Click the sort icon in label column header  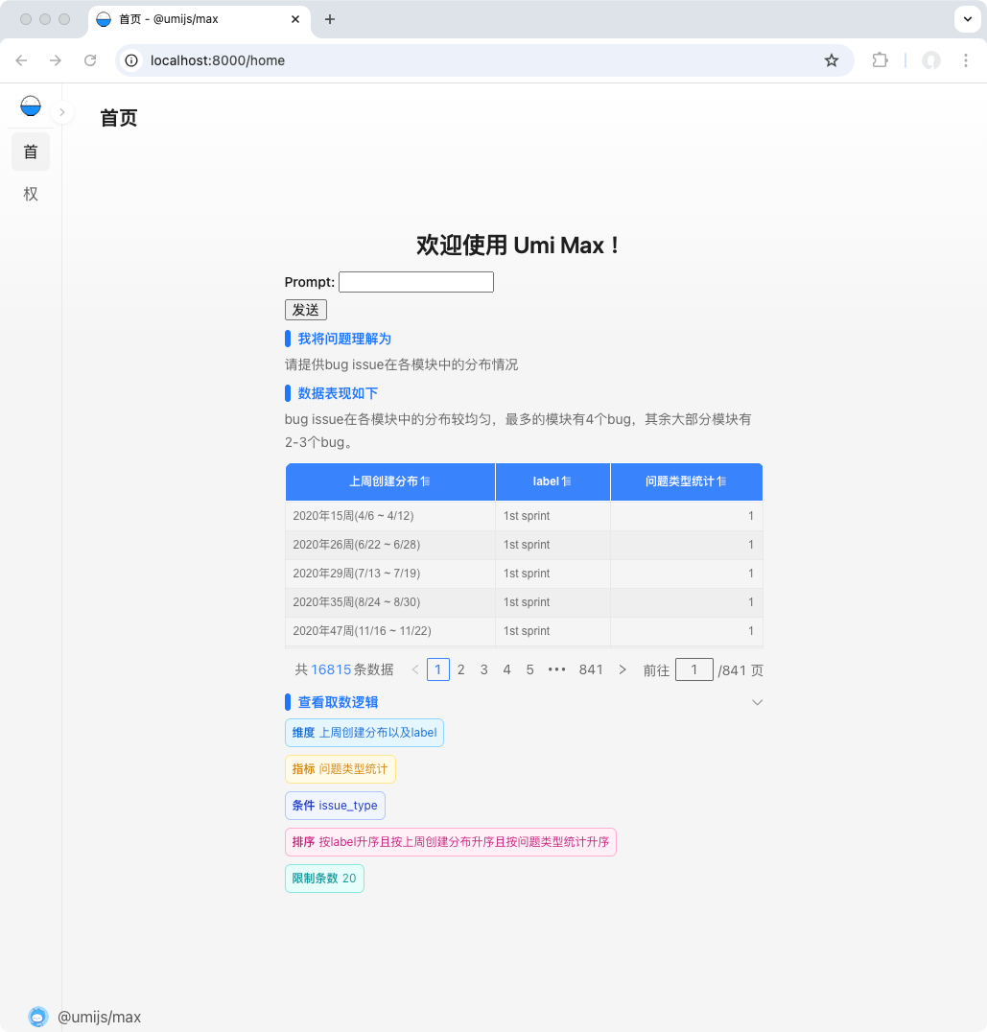click(567, 481)
